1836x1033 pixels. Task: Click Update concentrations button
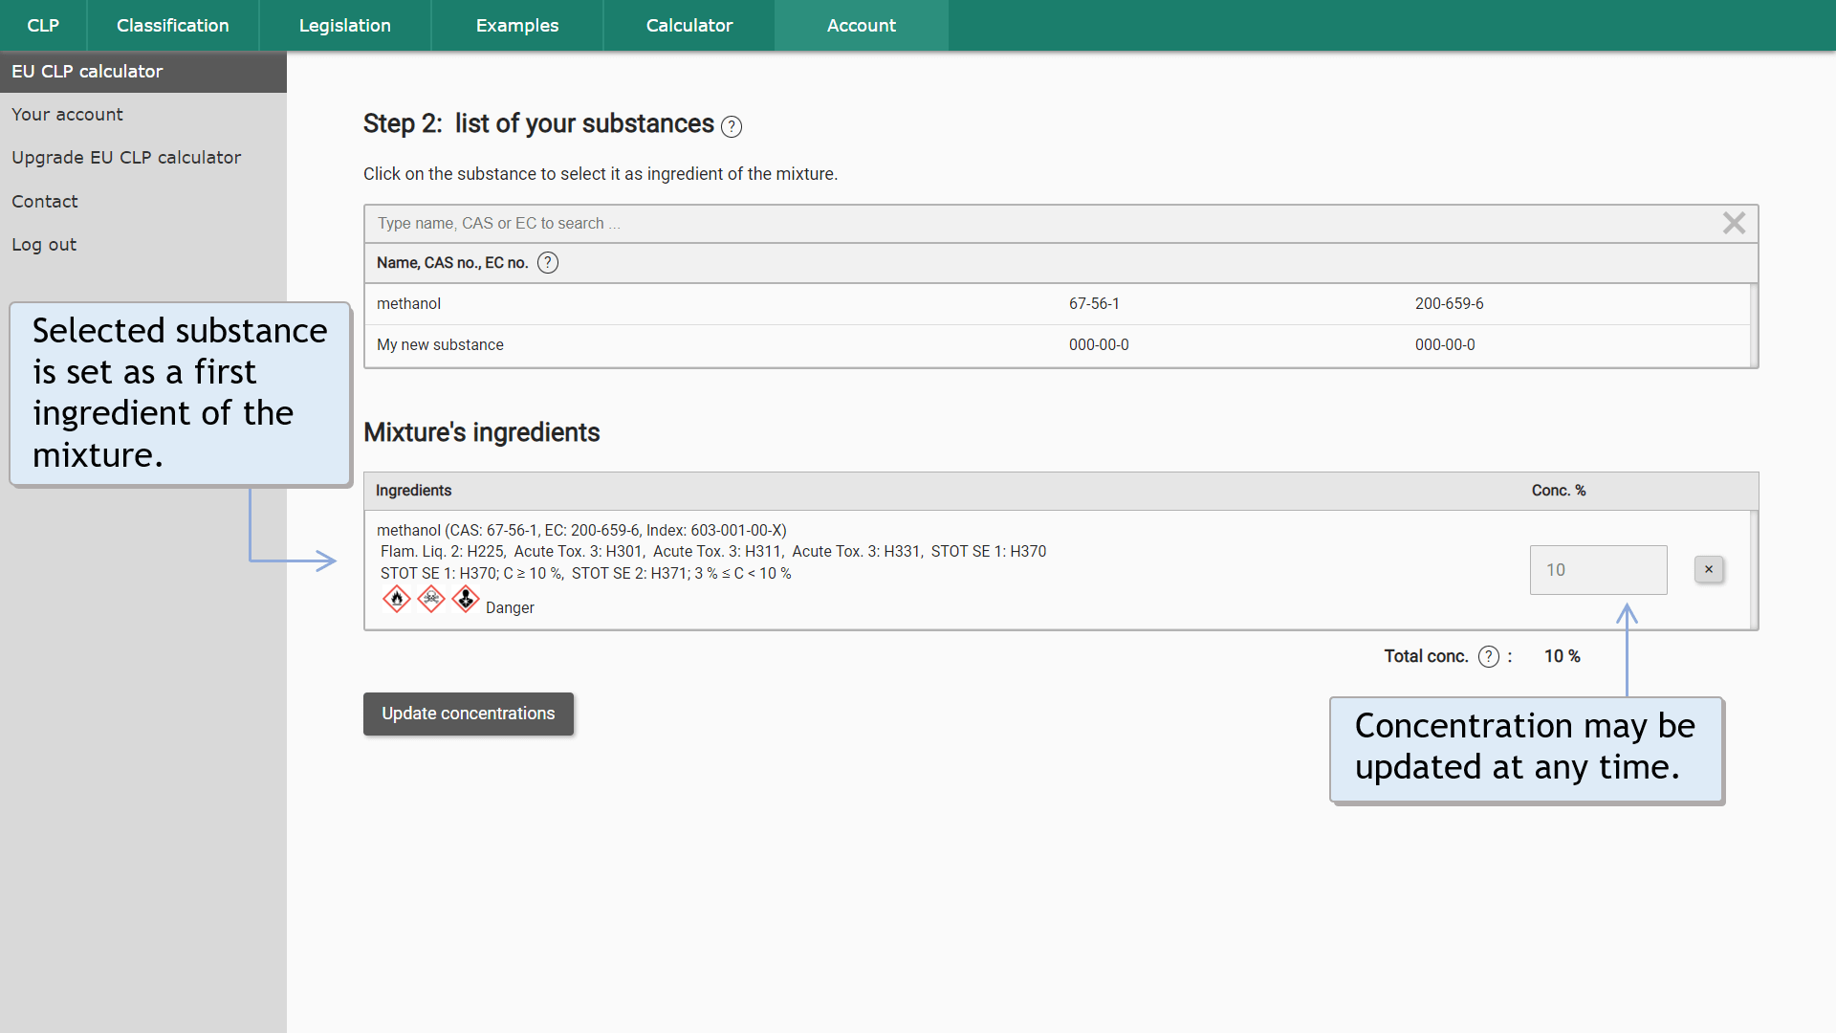(468, 713)
